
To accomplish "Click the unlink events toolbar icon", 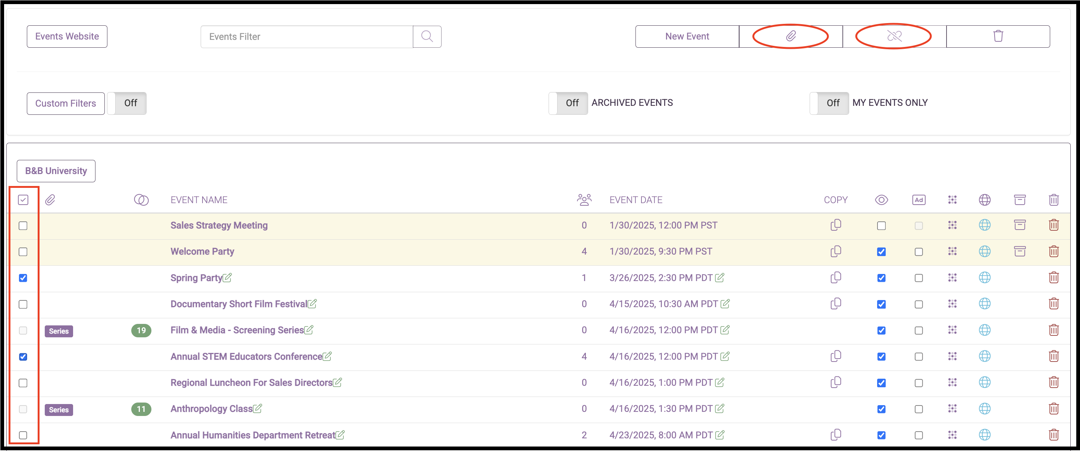I will 894,37.
